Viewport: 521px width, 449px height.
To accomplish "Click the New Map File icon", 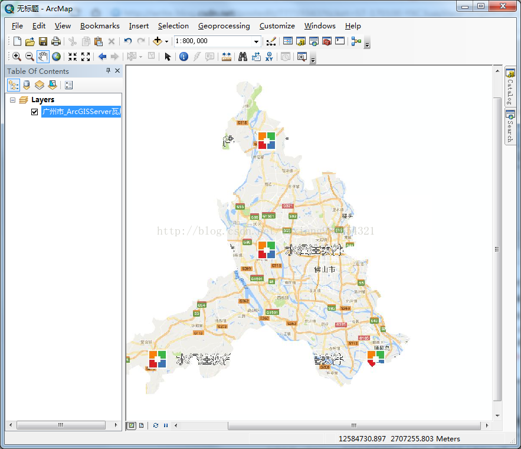I will [17, 41].
